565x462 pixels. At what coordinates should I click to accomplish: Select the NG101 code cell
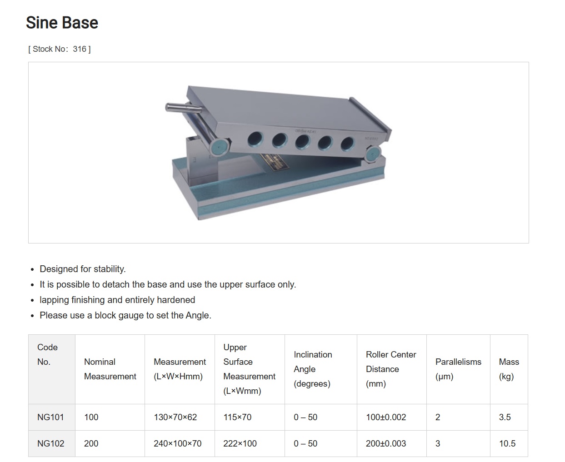(50, 417)
